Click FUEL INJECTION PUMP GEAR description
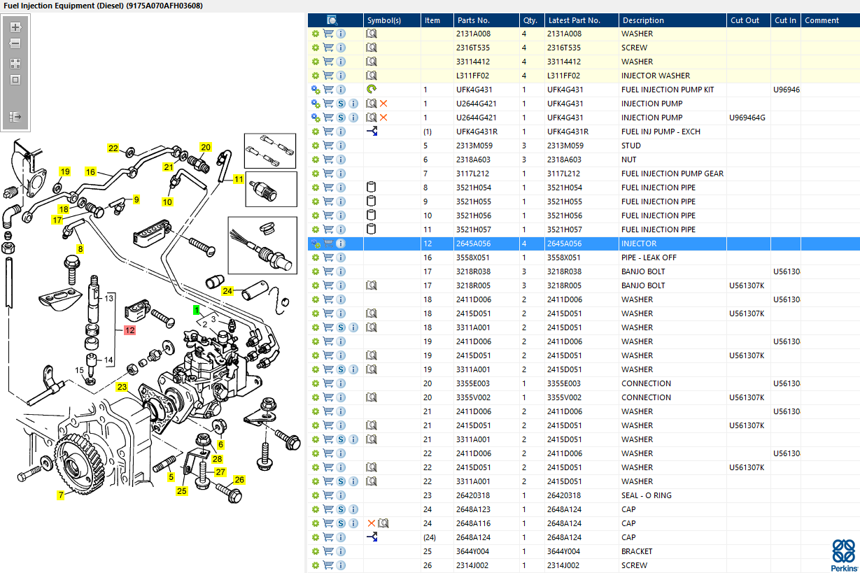The image size is (860, 573). [672, 174]
